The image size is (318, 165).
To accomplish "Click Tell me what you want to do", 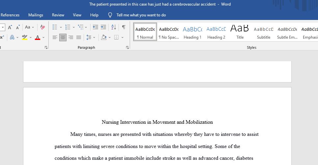I will tap(141, 15).
